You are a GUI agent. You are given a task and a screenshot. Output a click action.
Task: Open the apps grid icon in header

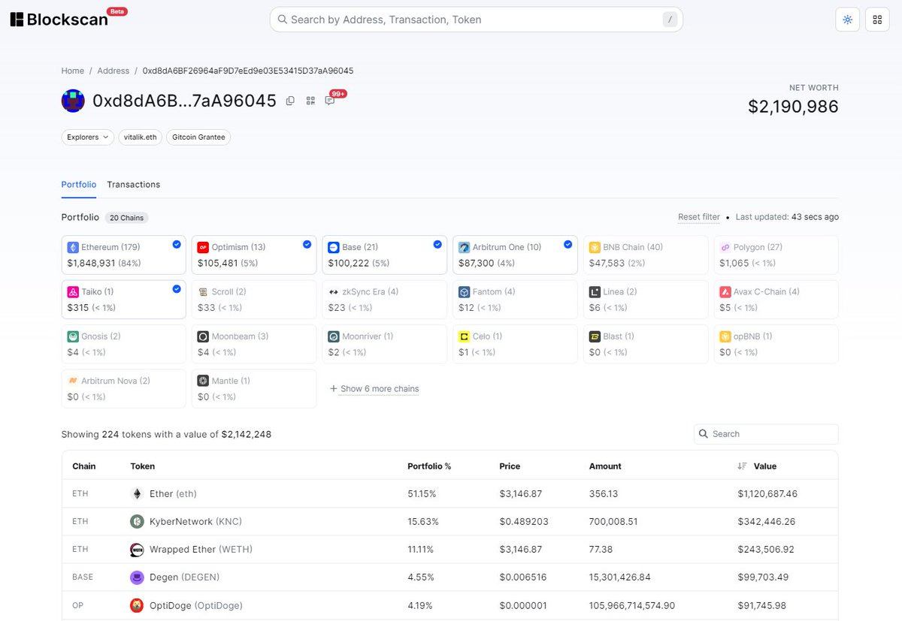click(877, 20)
